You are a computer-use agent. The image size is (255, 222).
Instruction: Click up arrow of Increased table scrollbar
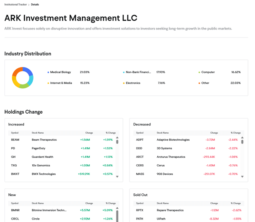coord(117,137)
